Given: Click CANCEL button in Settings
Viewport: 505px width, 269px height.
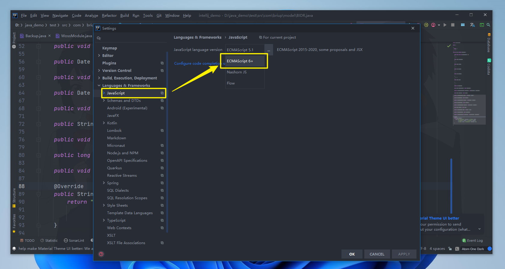Looking at the screenshot, I should click(x=377, y=254).
